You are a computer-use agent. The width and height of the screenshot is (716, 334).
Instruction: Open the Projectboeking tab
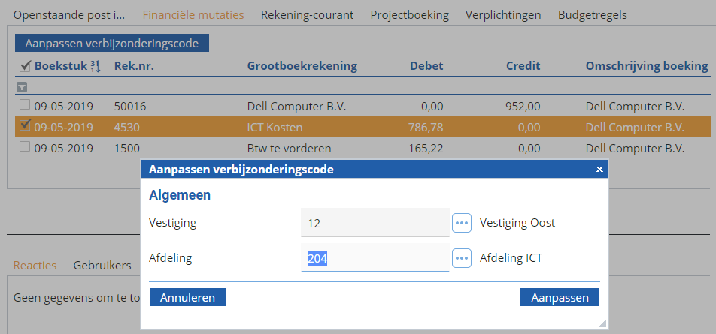pos(409,14)
